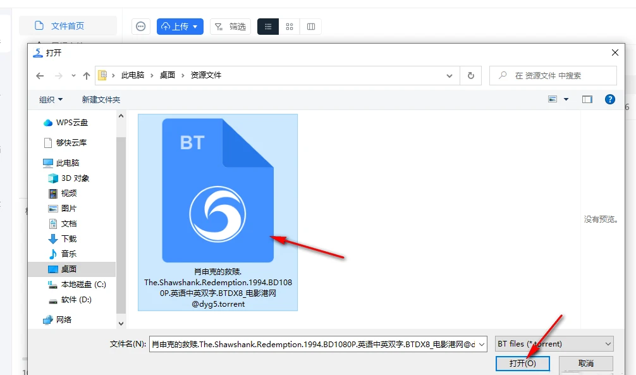
Task: Click 资源文件 in the address breadcrumb
Action: (x=206, y=75)
